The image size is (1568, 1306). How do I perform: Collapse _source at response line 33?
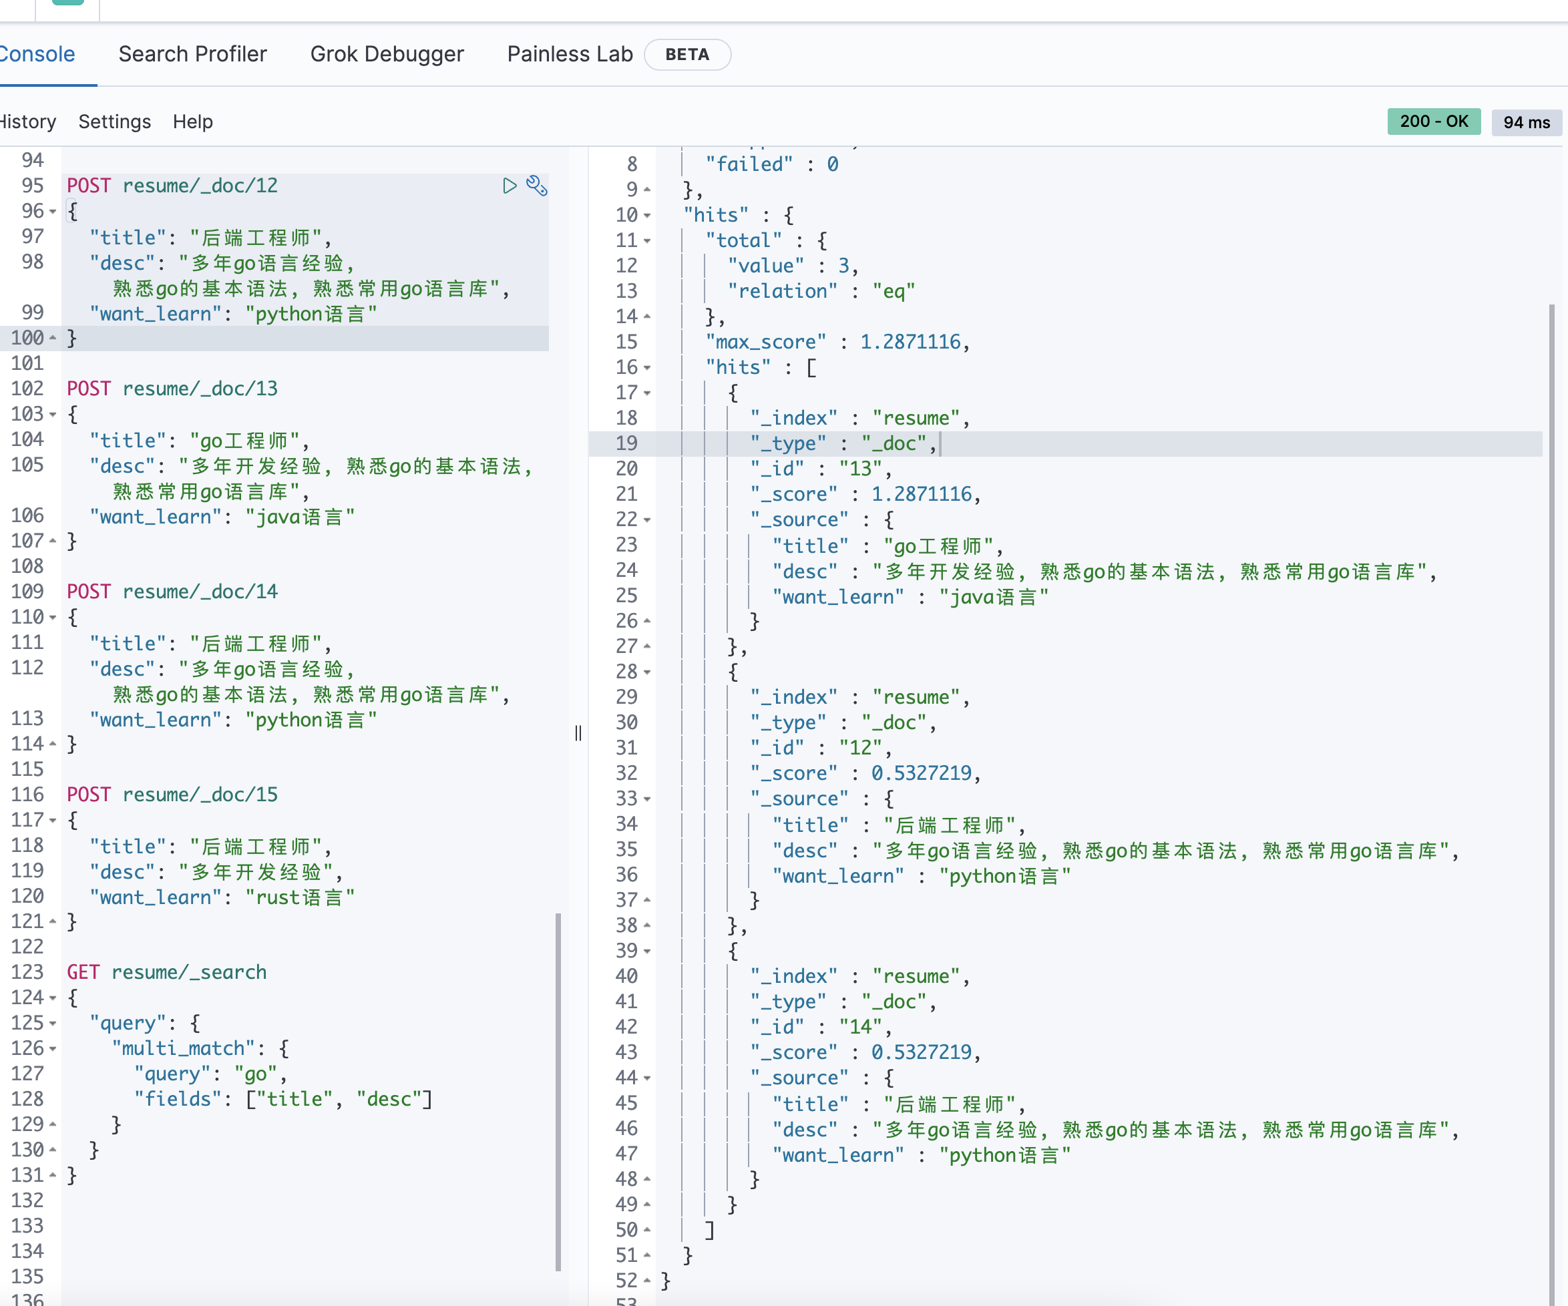pos(647,800)
